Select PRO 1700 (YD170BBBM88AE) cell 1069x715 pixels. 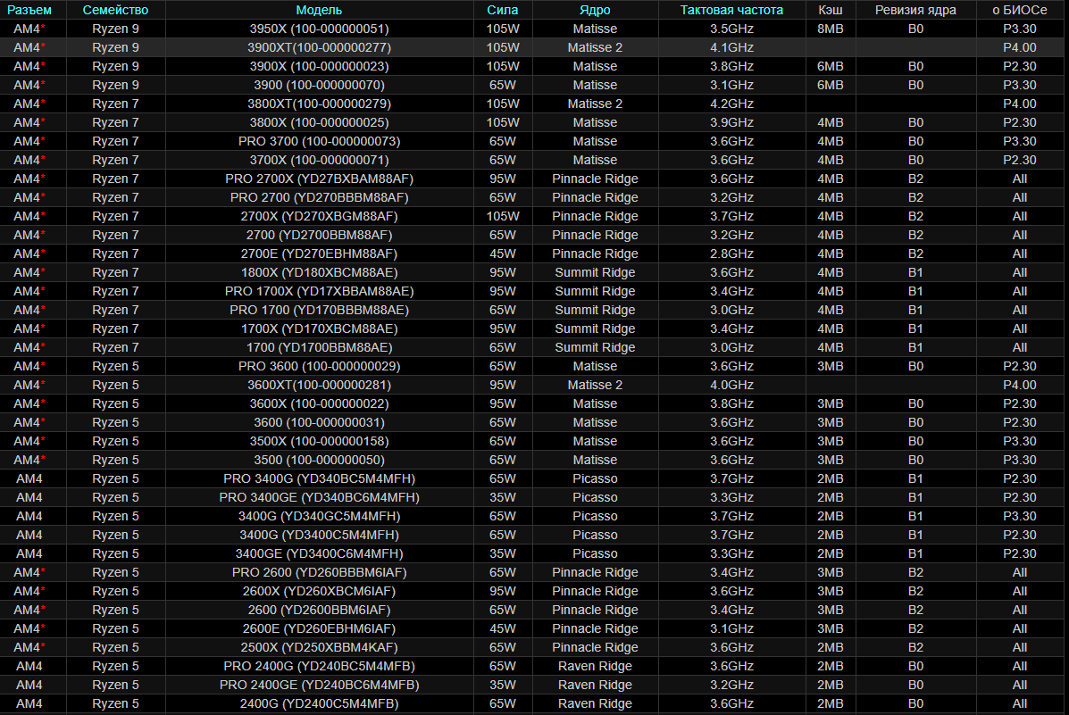click(x=319, y=310)
